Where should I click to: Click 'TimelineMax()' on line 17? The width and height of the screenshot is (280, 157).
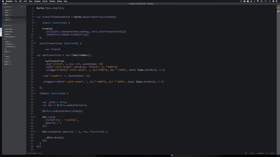[x=81, y=55]
